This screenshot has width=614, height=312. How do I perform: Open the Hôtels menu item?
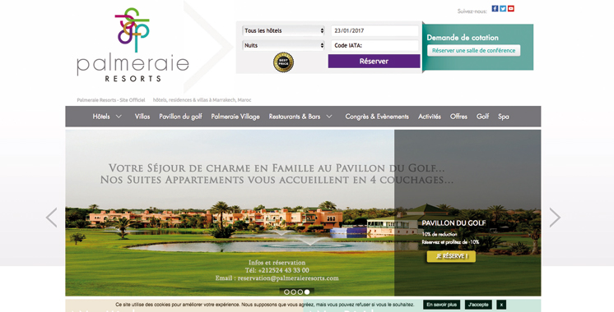tap(101, 117)
